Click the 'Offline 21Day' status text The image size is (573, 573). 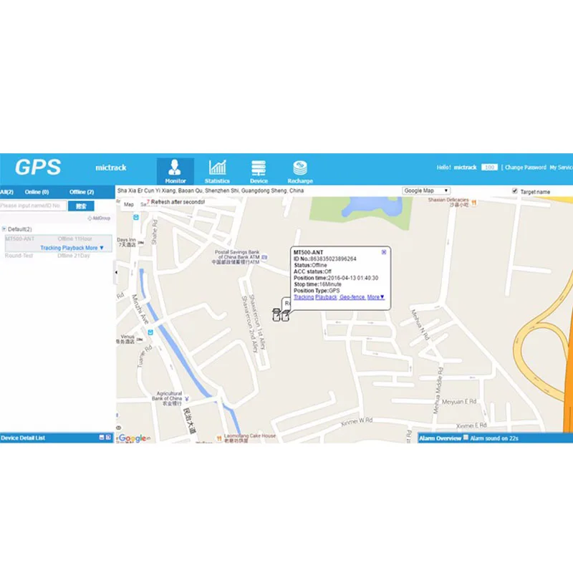[x=74, y=256]
